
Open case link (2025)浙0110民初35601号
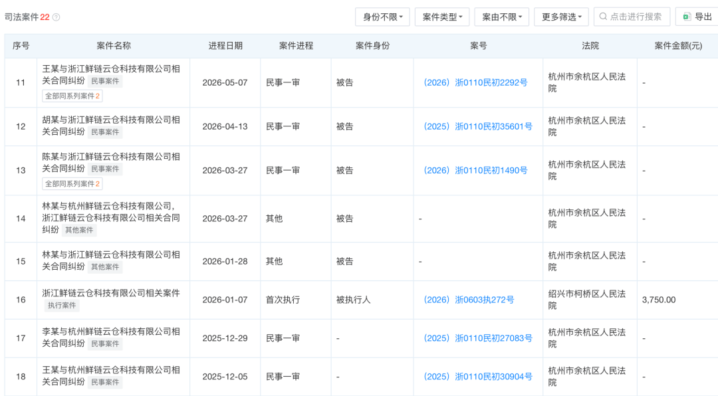[x=477, y=127]
